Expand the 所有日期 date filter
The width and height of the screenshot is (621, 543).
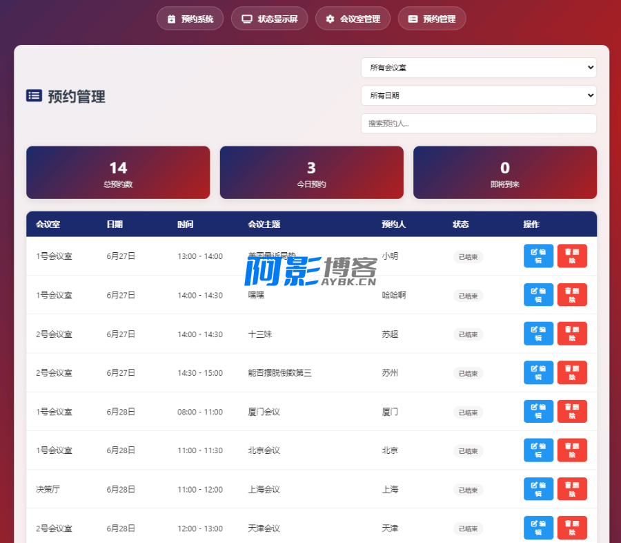point(478,95)
